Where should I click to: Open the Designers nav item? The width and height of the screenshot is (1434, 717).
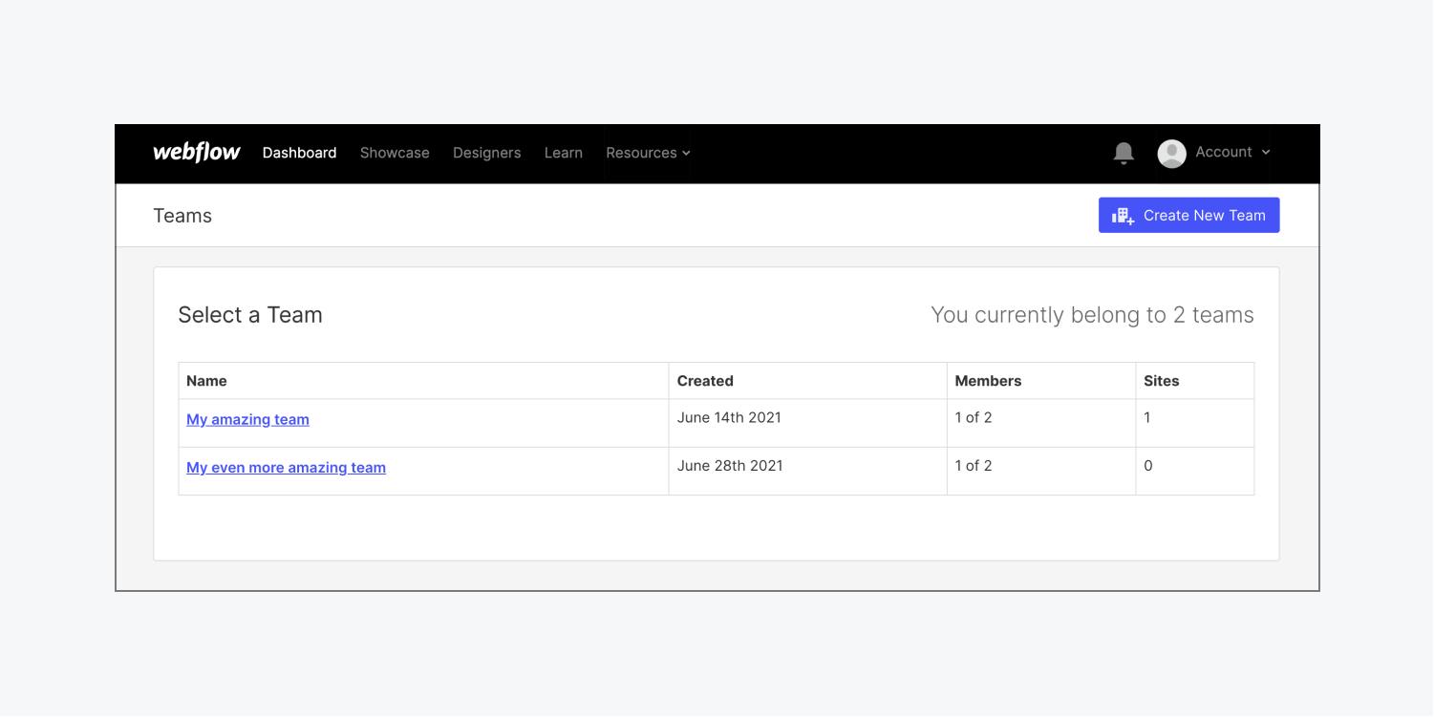pyautogui.click(x=487, y=153)
